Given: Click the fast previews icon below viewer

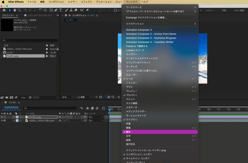Looking at the screenshot, I should (96, 97).
